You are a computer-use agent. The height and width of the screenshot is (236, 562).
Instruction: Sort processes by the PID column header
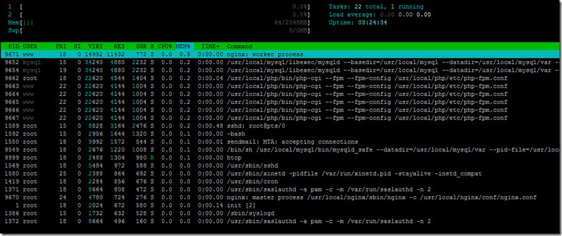point(14,47)
